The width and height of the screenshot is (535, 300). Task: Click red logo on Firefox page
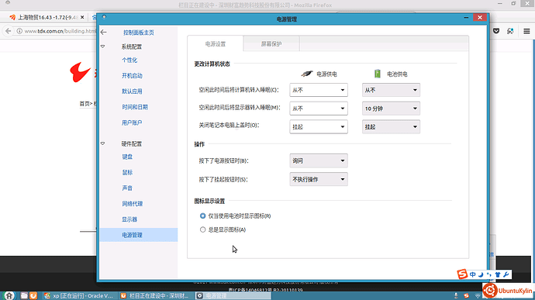(81, 71)
